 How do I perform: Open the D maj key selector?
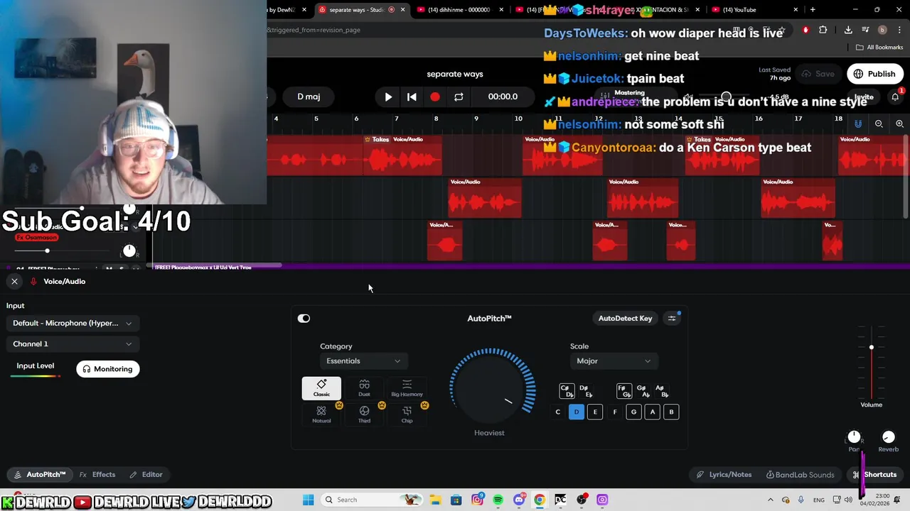point(309,97)
